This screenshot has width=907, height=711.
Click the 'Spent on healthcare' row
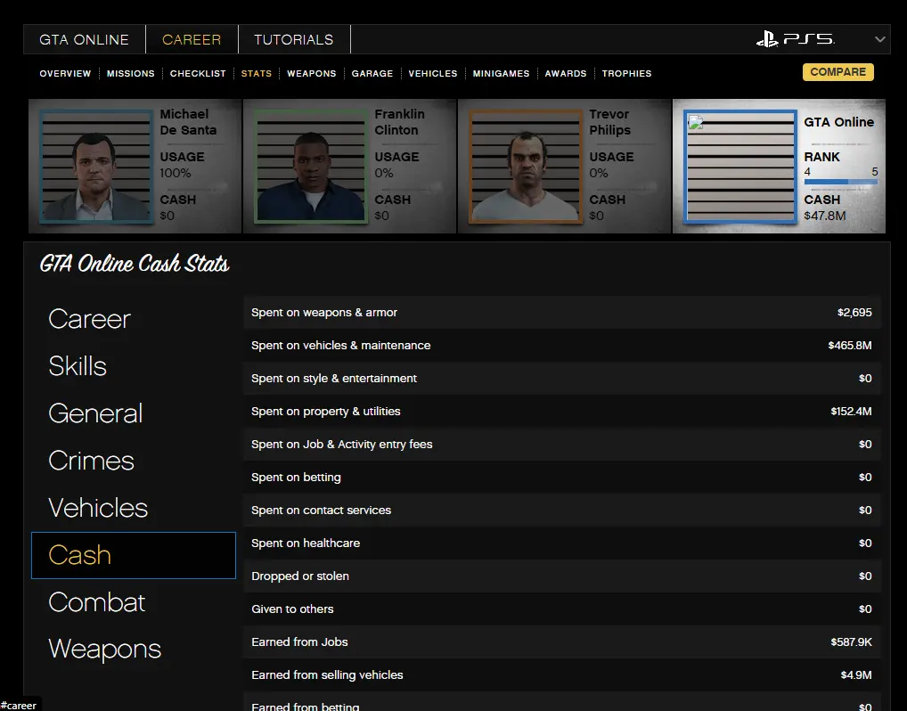[561, 543]
